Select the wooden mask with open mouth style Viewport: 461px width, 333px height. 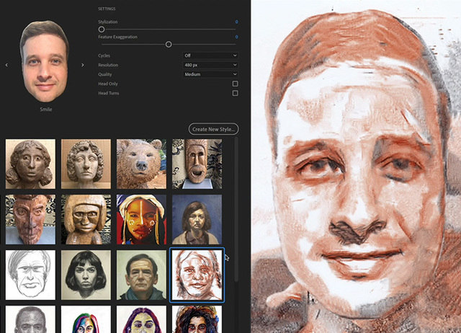coord(197,164)
